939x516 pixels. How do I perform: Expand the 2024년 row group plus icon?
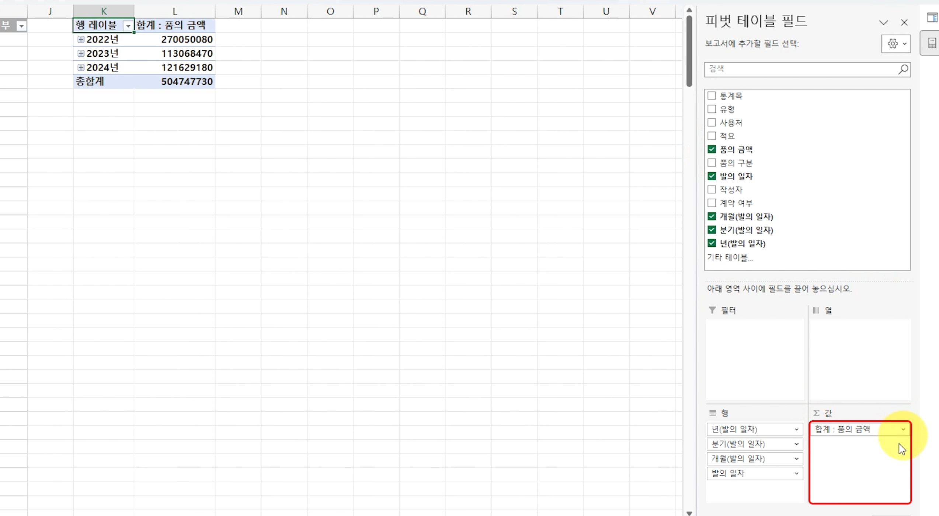point(81,67)
